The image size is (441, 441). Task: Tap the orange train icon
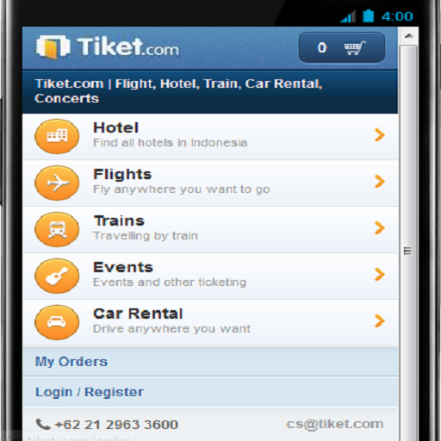pos(57,229)
